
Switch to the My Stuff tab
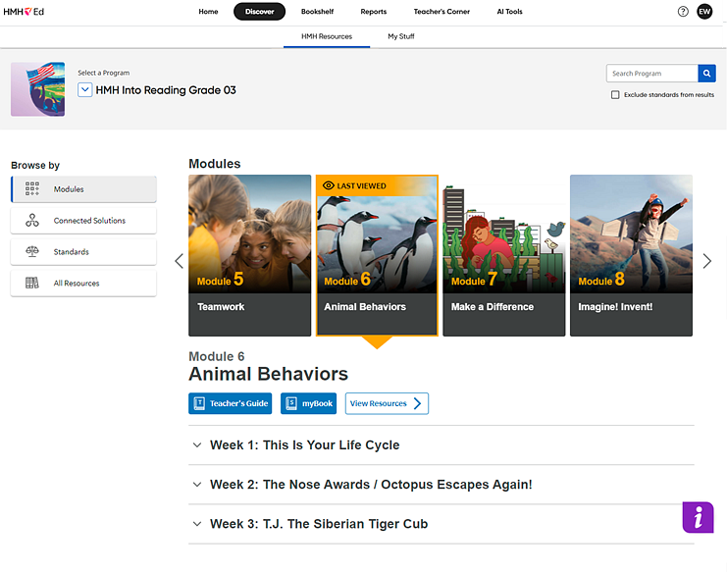click(x=401, y=36)
